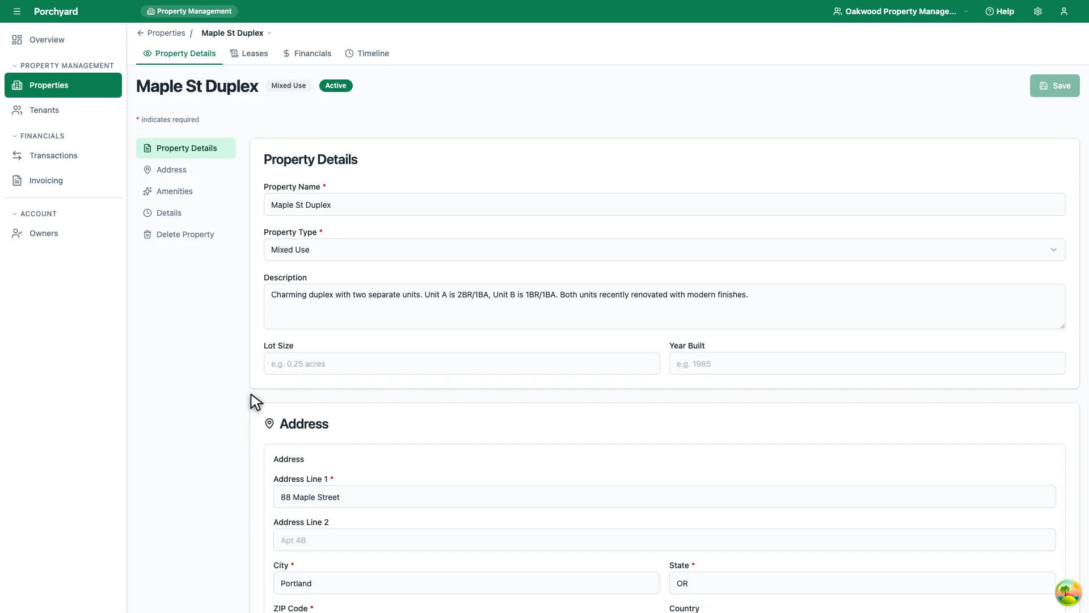The height and width of the screenshot is (613, 1089).
Task: Click the Help icon
Action: 989,11
